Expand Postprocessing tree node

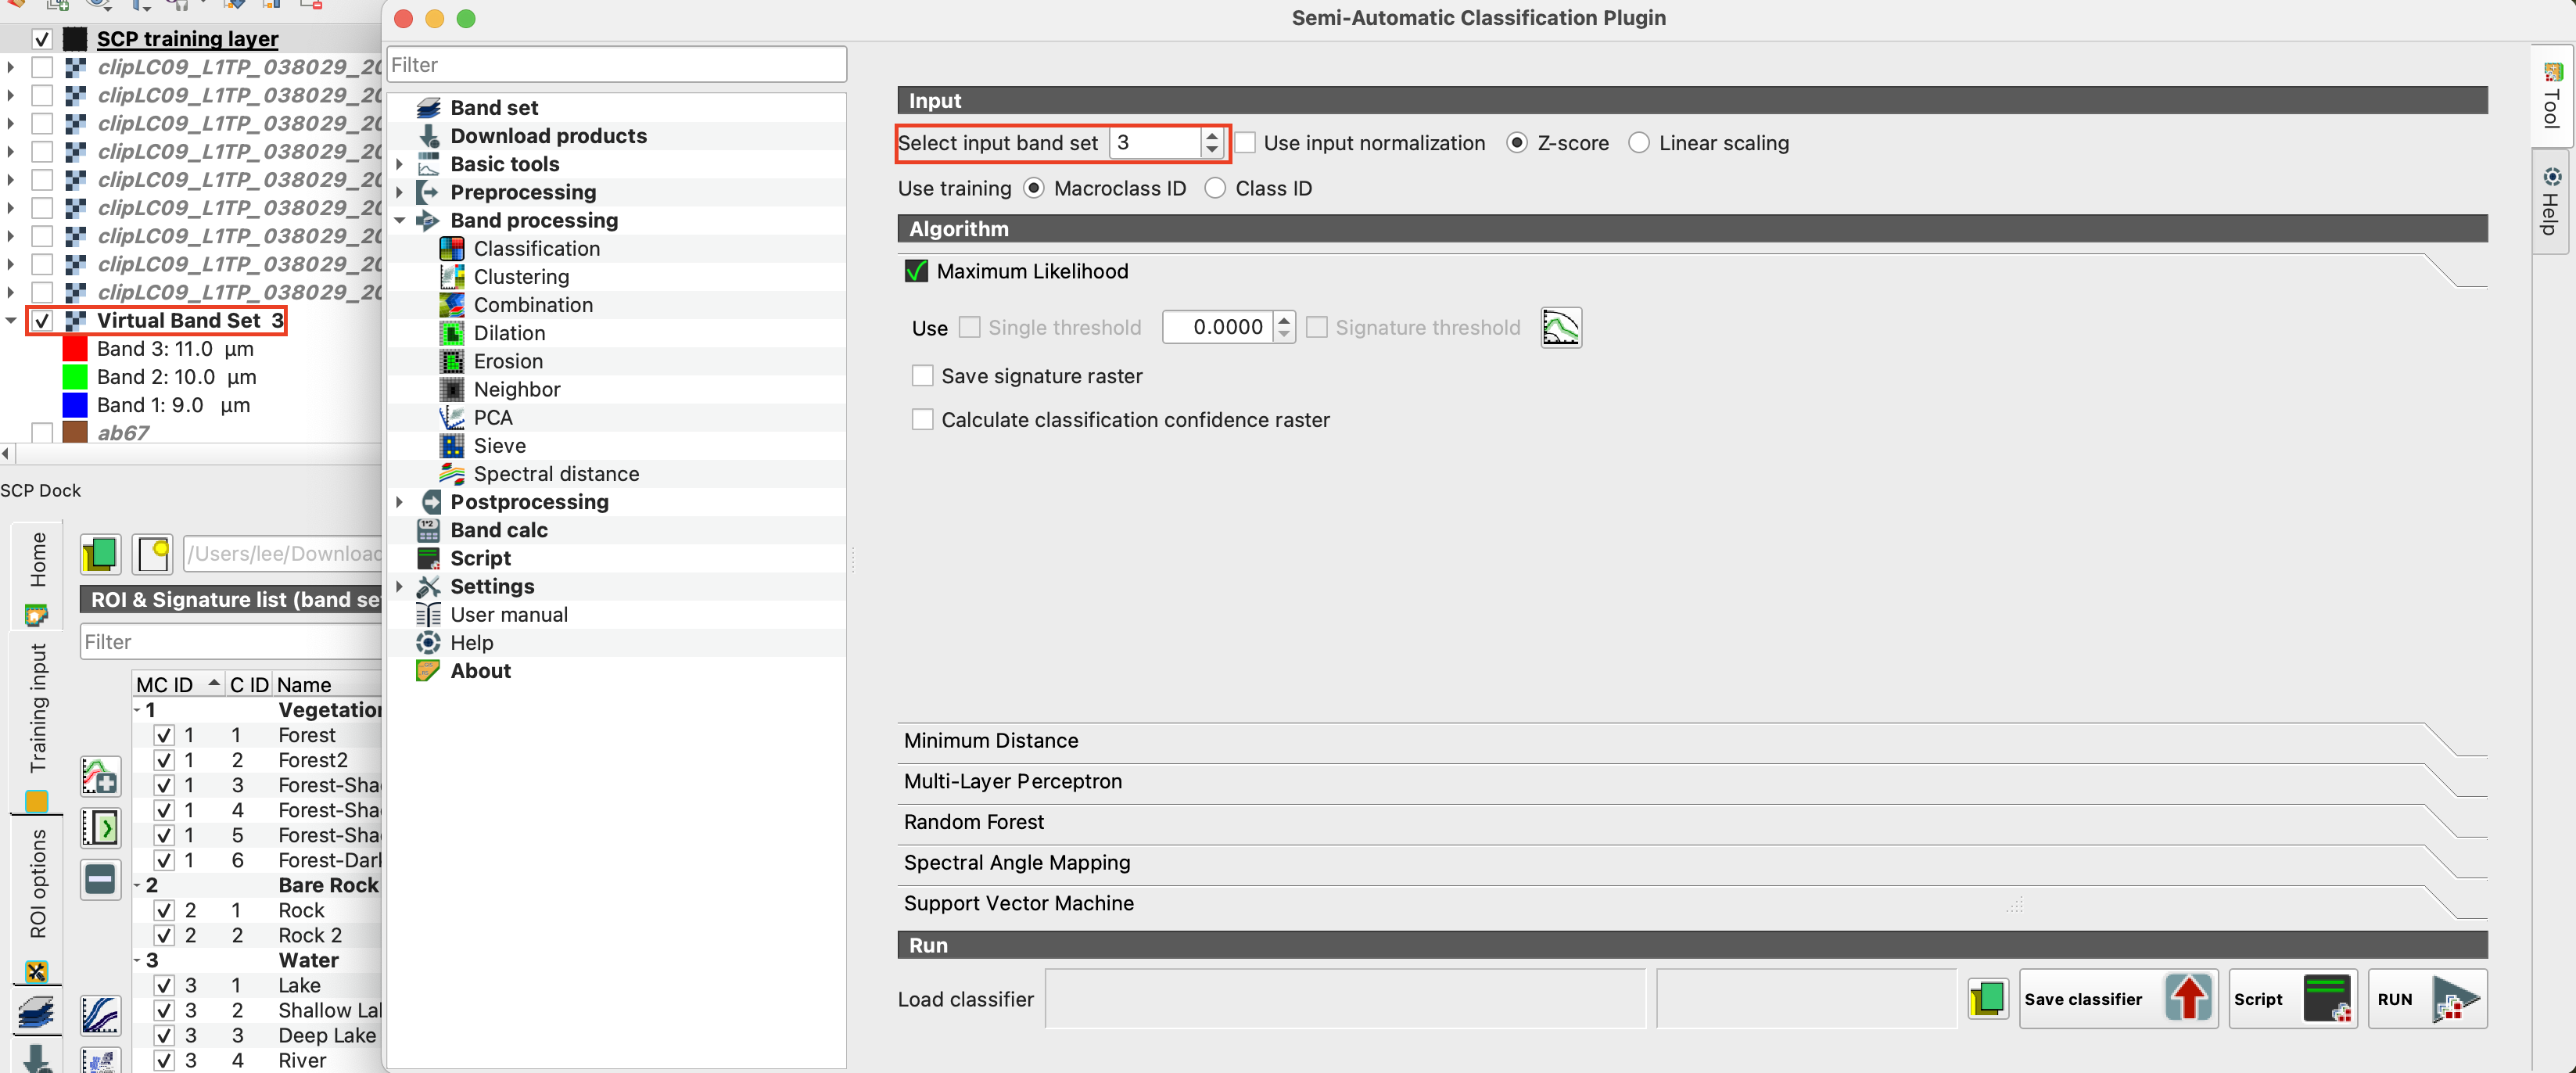coord(400,501)
